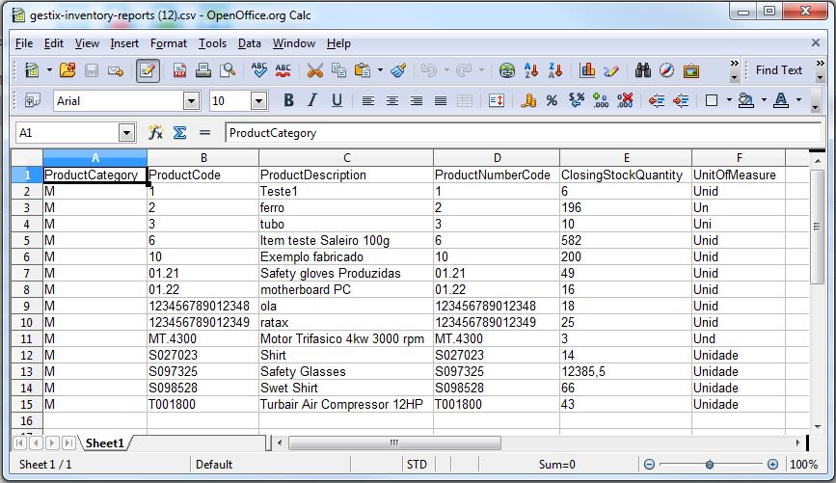The height and width of the screenshot is (483, 836).
Task: Click the Find Text search field
Action: click(779, 70)
